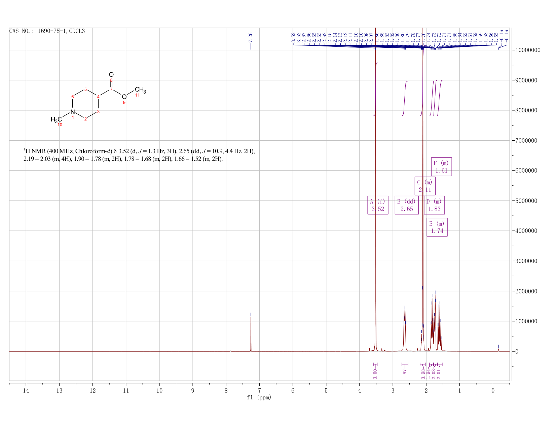Select the F (m) 1.61 multiplet box
The image size is (555, 429).
click(441, 167)
